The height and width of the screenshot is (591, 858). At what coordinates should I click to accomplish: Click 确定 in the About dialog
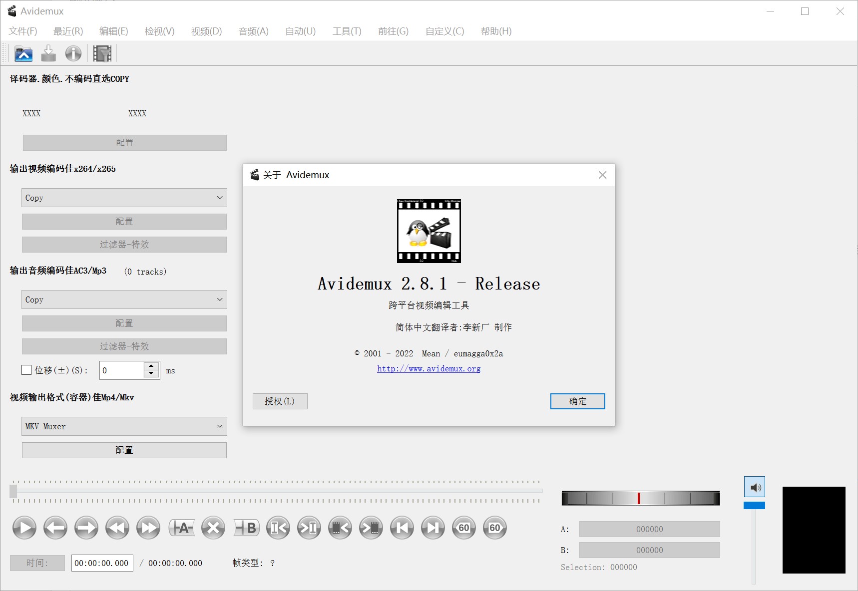pyautogui.click(x=578, y=401)
